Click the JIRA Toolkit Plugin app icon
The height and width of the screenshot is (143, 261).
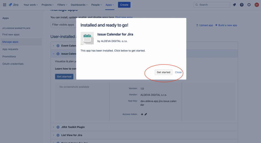click(x=58, y=127)
